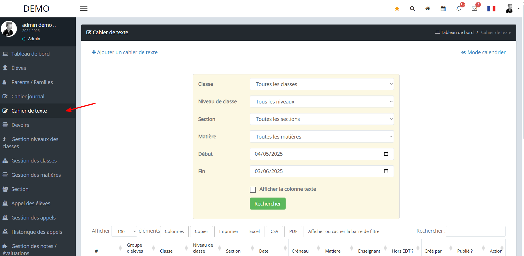Click the green Rechercher button
Viewport: 524px width, 256px height.
click(x=268, y=204)
